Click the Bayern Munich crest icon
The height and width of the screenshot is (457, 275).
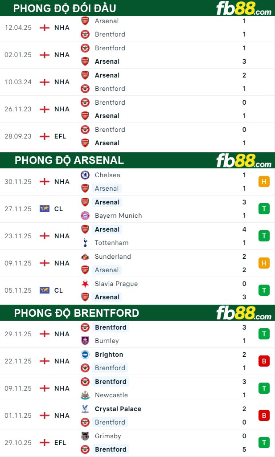coord(85,216)
